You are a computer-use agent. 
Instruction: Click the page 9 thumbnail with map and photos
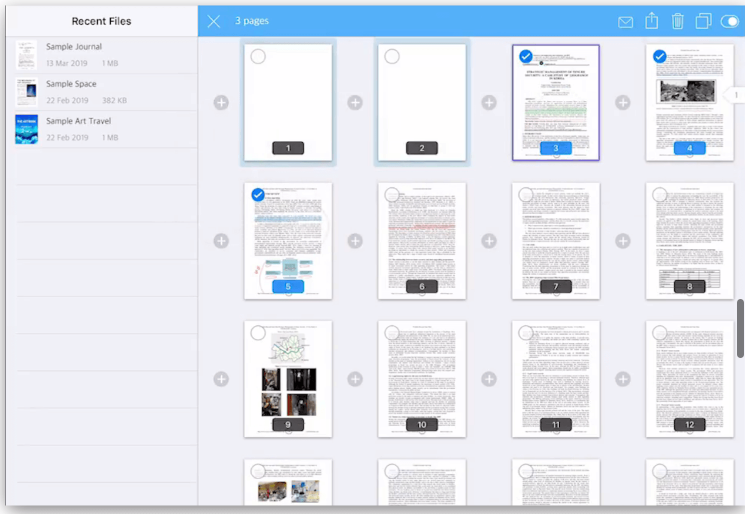(288, 379)
